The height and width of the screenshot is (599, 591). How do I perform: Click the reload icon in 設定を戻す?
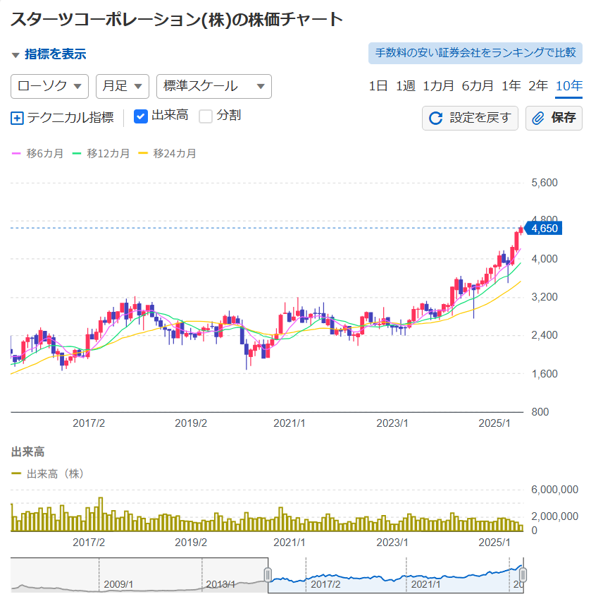[435, 119]
